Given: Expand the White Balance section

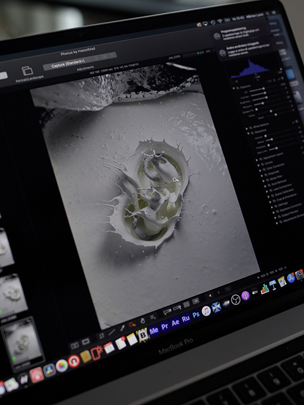Looking at the screenshot, I should 246,128.
